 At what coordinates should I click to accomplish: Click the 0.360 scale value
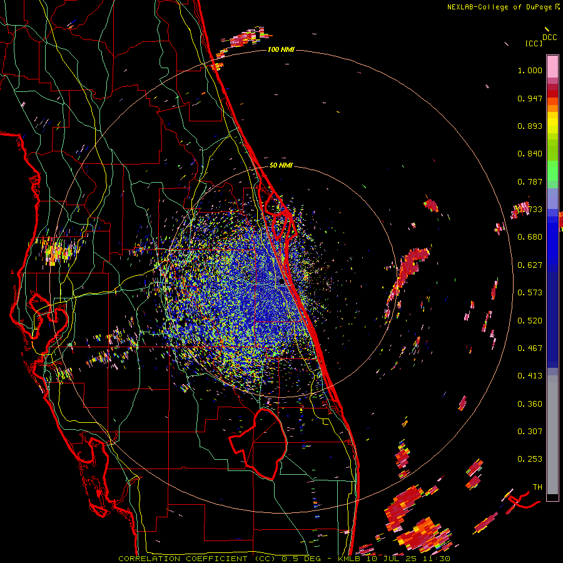[530, 404]
